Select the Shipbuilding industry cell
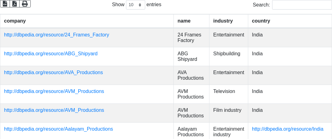The height and width of the screenshot is (139, 332). 227,54
